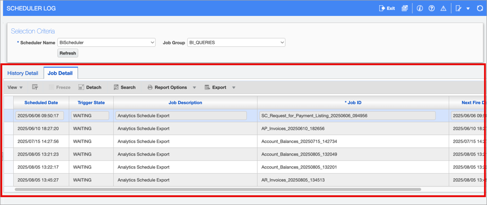Open the View menu
Viewport: 487px width, 205px height.
[15, 88]
